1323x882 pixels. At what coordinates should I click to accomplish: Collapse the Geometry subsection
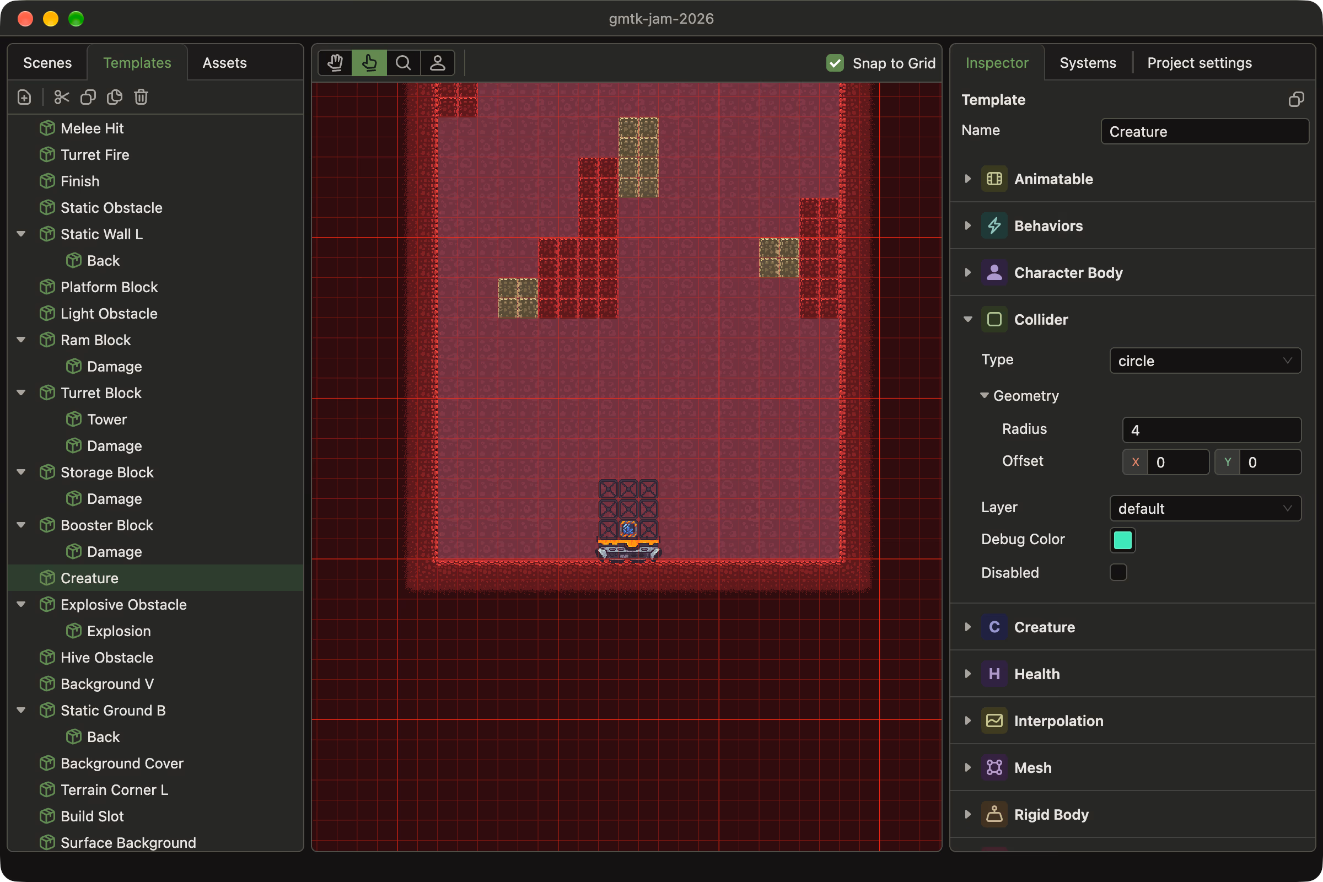[x=985, y=395]
